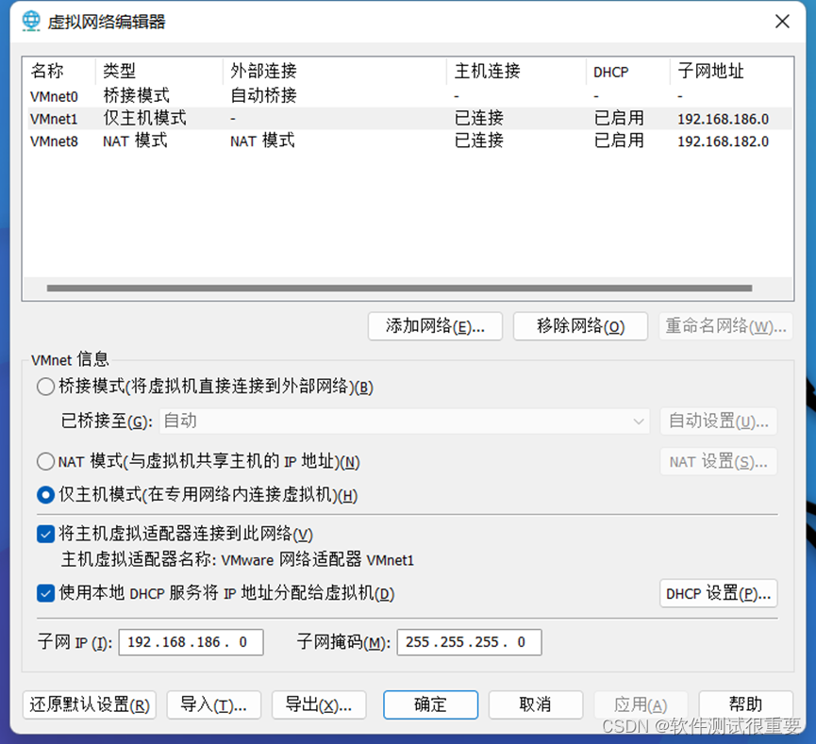Toggle 将主机虚拟适配器连接到此网络 checkbox
Image resolution: width=816 pixels, height=744 pixels.
pyautogui.click(x=46, y=534)
